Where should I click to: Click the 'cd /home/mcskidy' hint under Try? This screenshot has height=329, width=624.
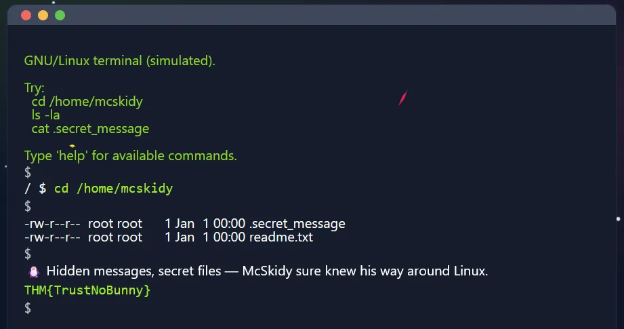coord(87,102)
